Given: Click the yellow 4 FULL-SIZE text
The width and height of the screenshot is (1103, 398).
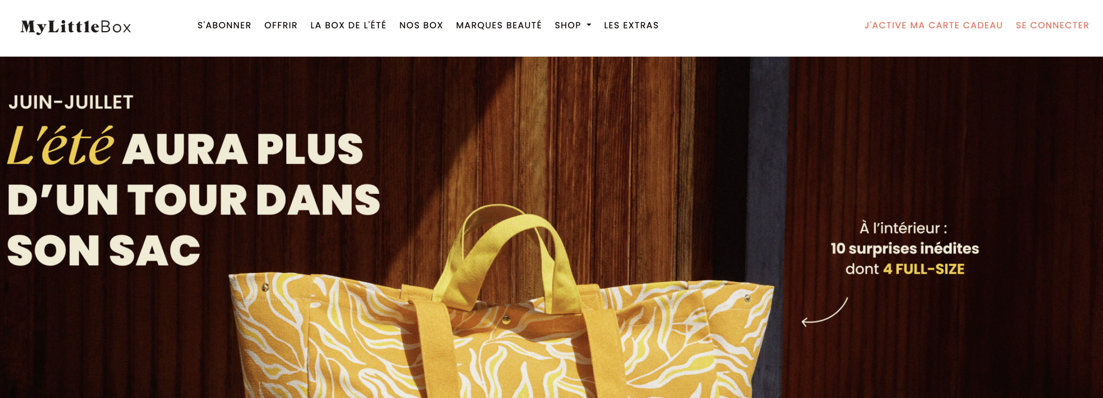Looking at the screenshot, I should pyautogui.click(x=924, y=269).
